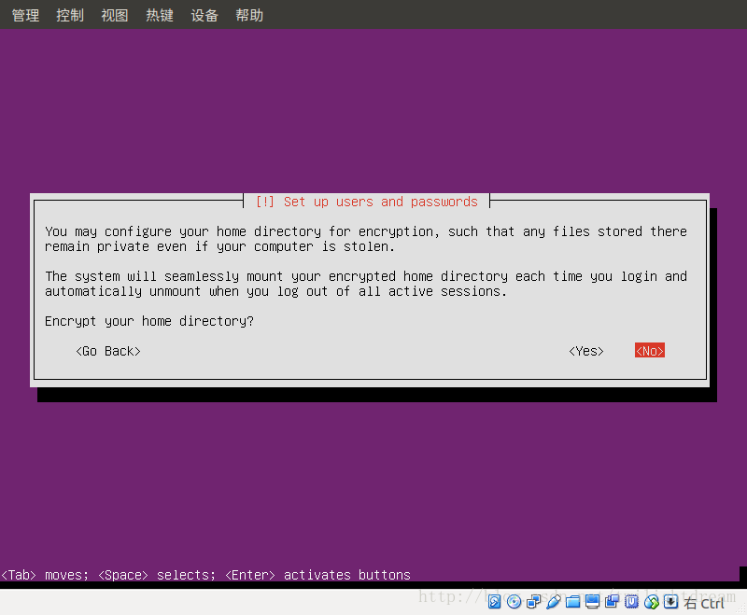Screen dimensions: 747x615
Task: Click the audio status icon
Action: pos(554,601)
